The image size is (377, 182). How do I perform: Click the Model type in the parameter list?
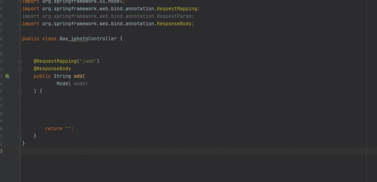[x=64, y=84]
